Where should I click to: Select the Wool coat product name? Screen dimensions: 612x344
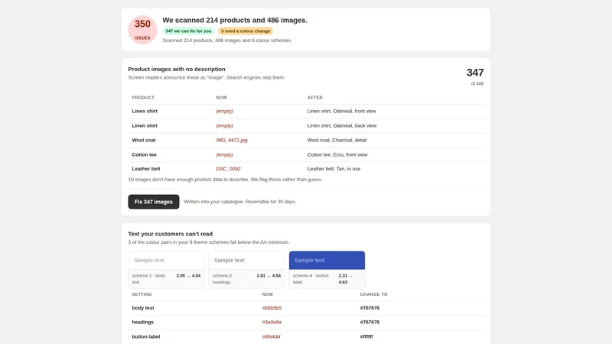[144, 140]
